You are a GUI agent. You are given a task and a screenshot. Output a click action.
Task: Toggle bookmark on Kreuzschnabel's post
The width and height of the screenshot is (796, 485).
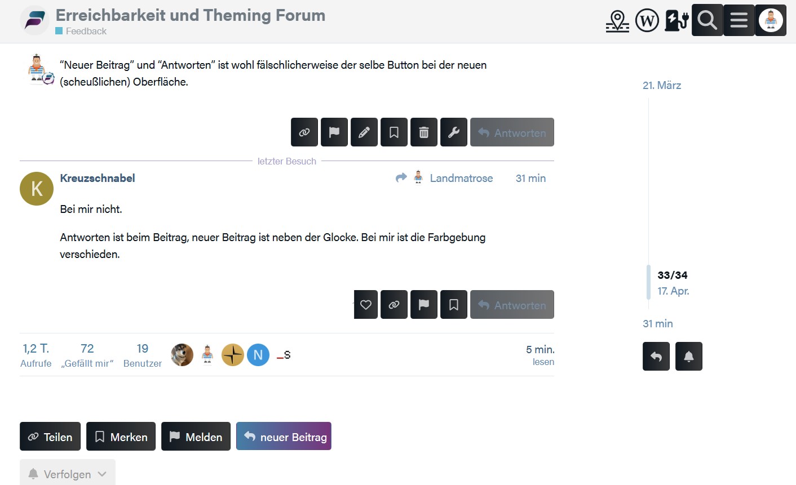pos(454,305)
